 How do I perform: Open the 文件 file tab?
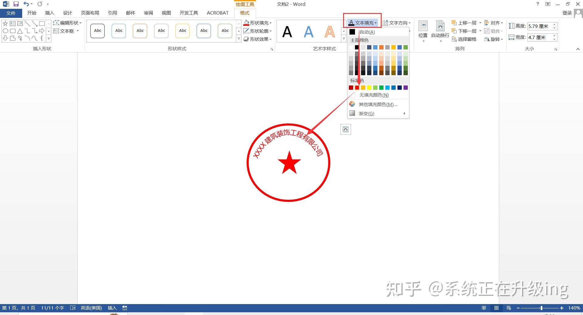click(x=11, y=13)
